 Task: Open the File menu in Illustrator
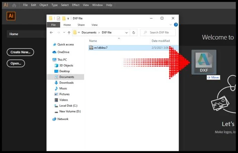coord(25,5)
